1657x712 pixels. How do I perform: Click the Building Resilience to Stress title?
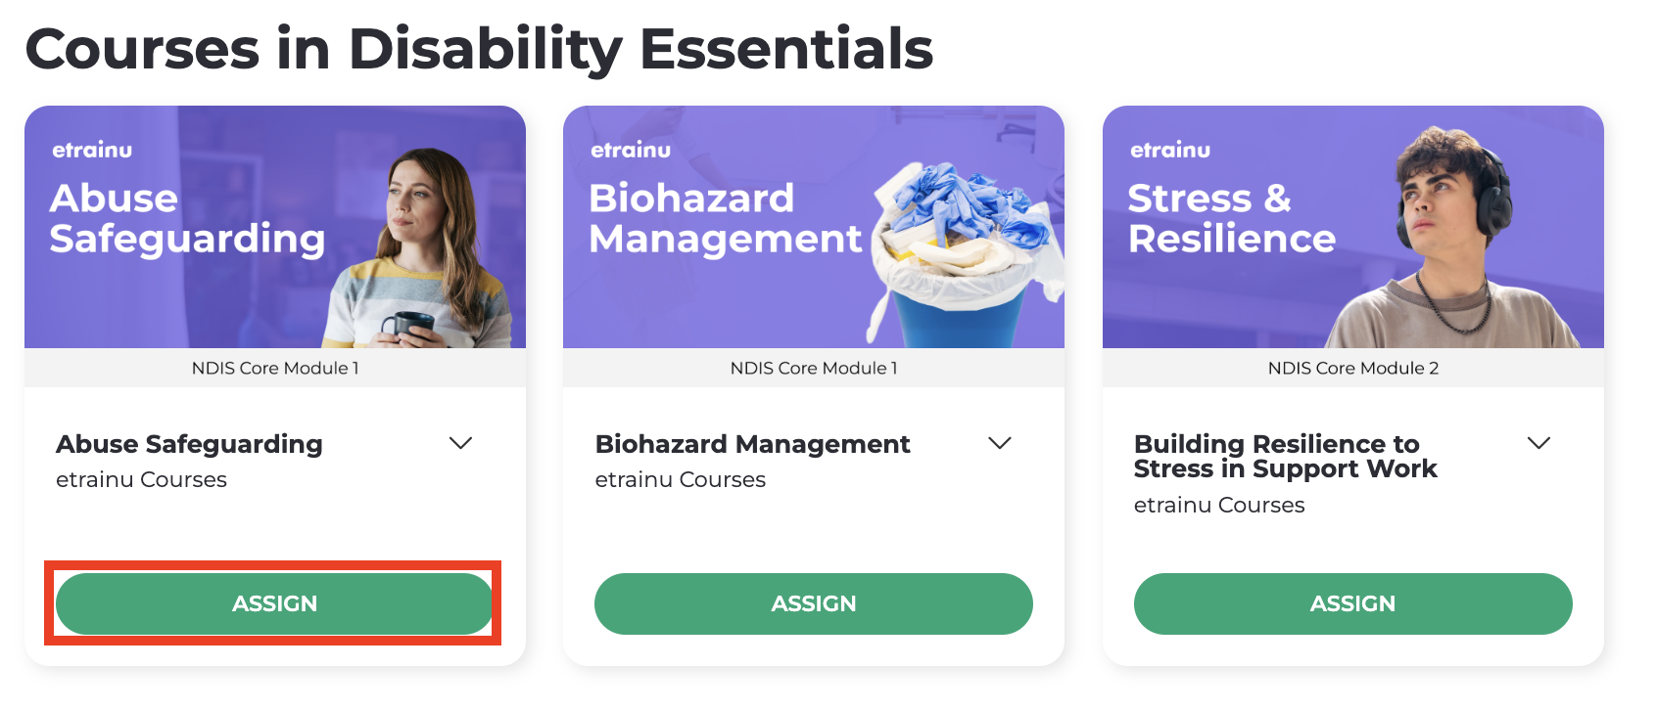click(x=1285, y=456)
